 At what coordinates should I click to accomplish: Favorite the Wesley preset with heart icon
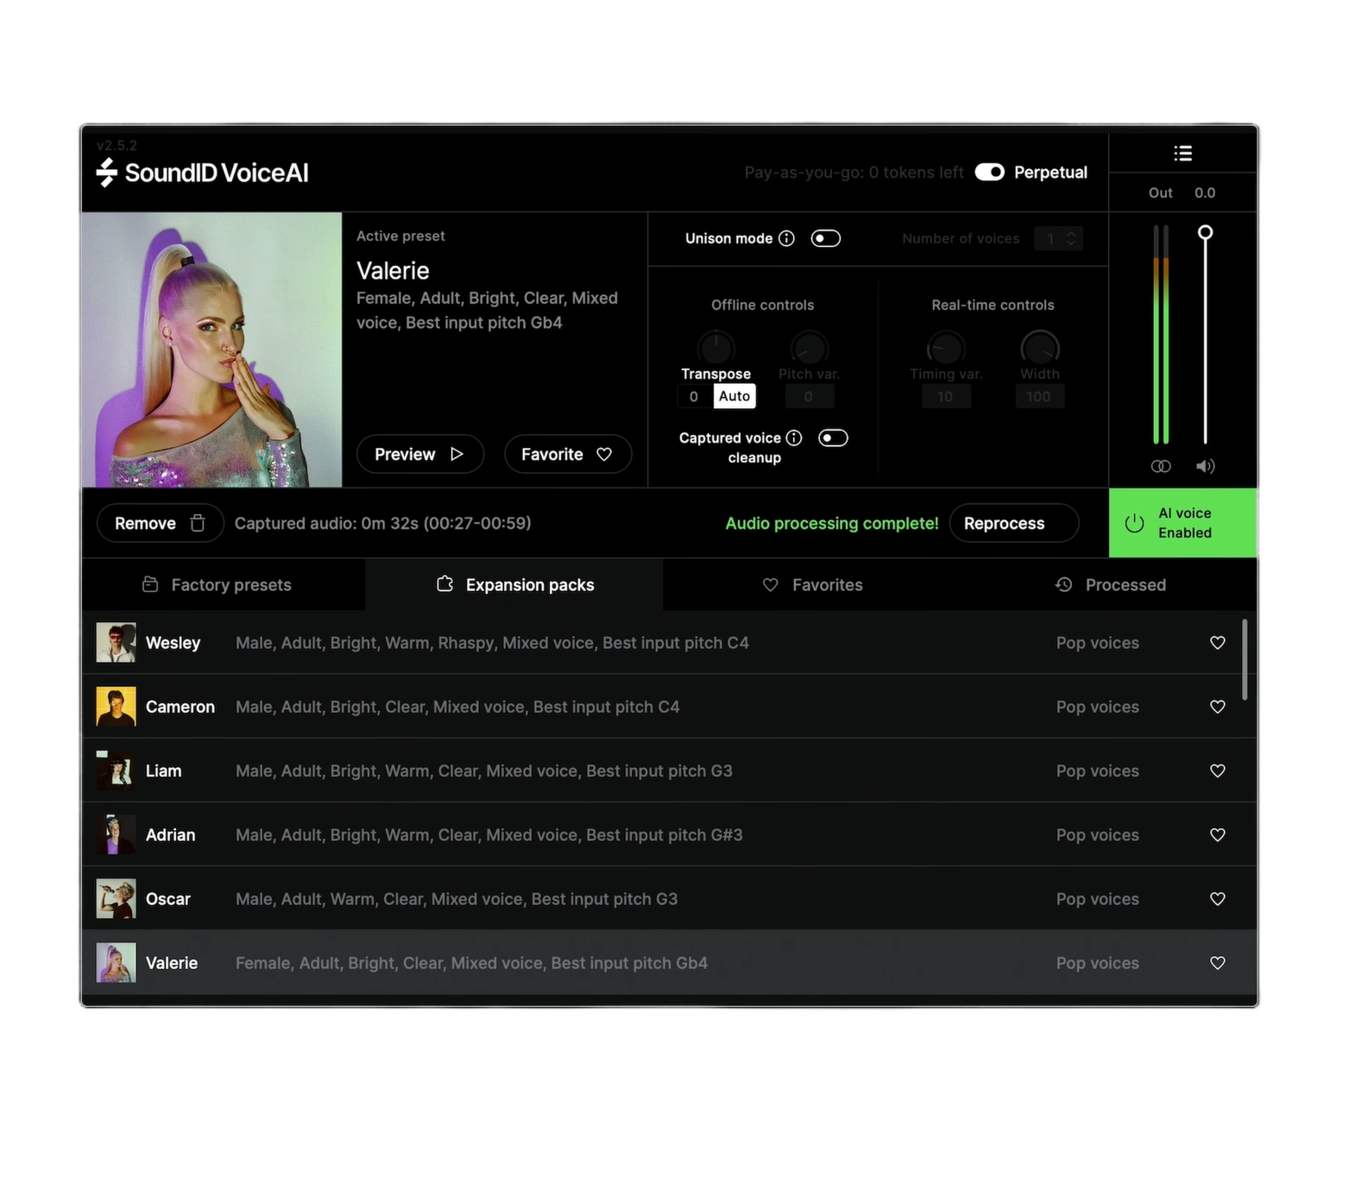pyautogui.click(x=1217, y=643)
